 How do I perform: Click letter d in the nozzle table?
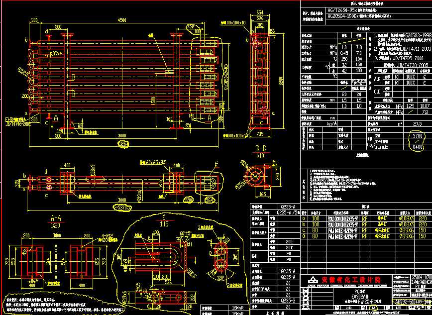coord(304,236)
